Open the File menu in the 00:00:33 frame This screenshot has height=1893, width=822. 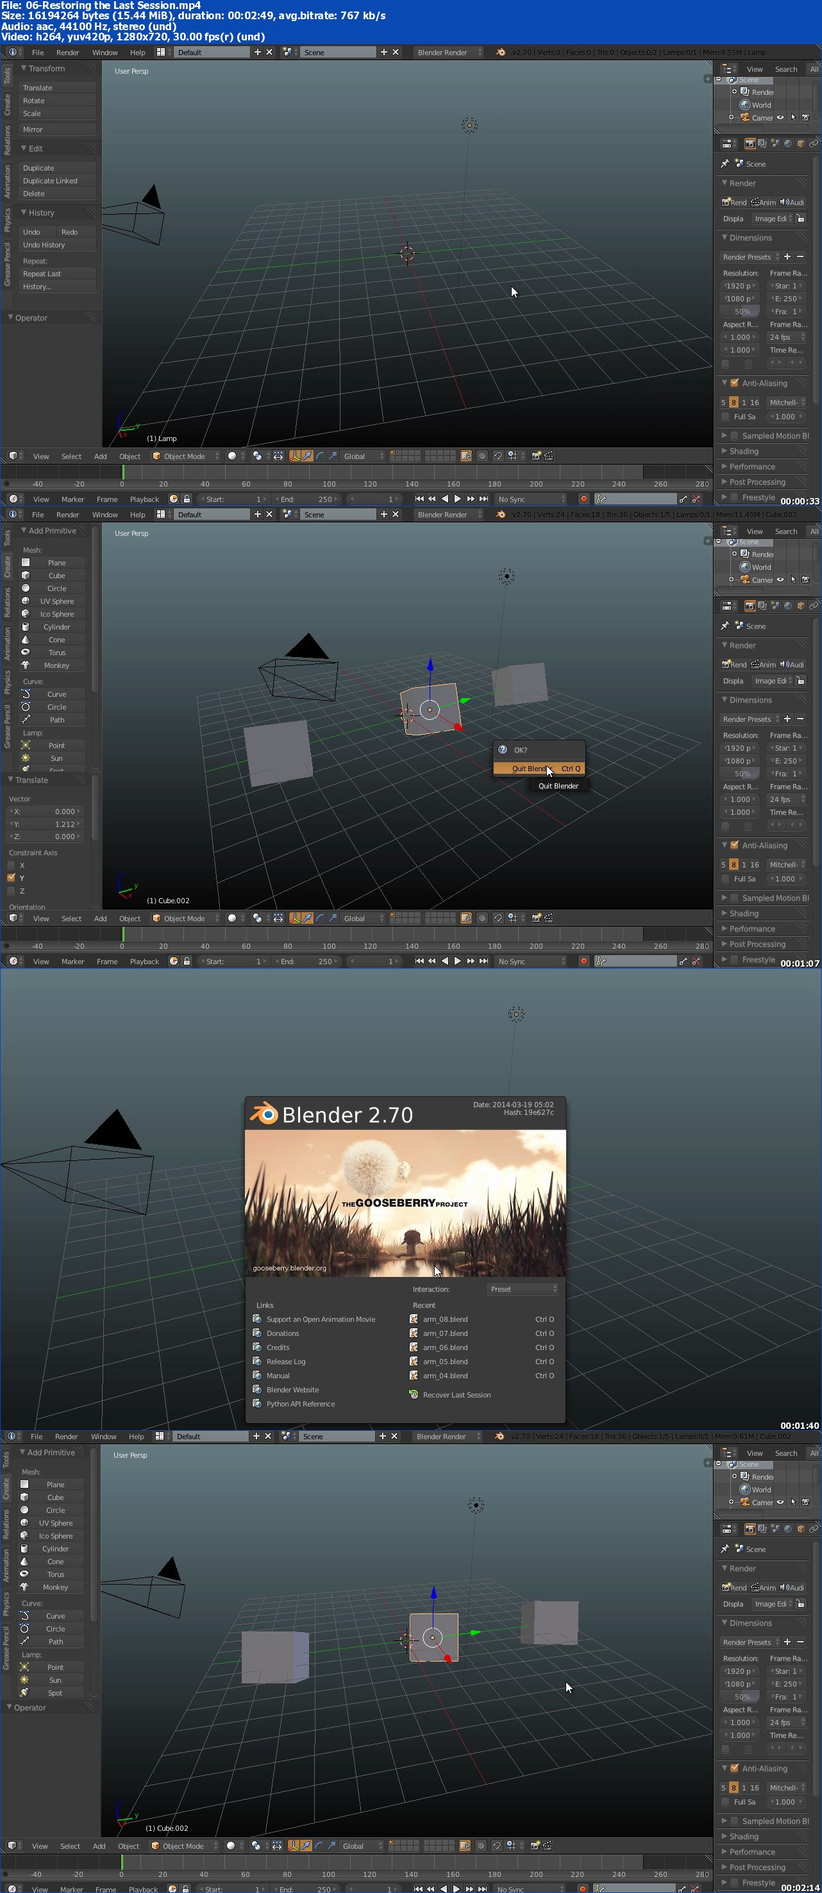[37, 52]
